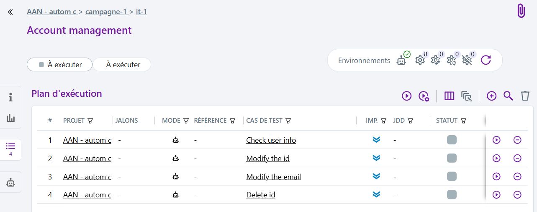Click the search magnifier icon

click(508, 96)
